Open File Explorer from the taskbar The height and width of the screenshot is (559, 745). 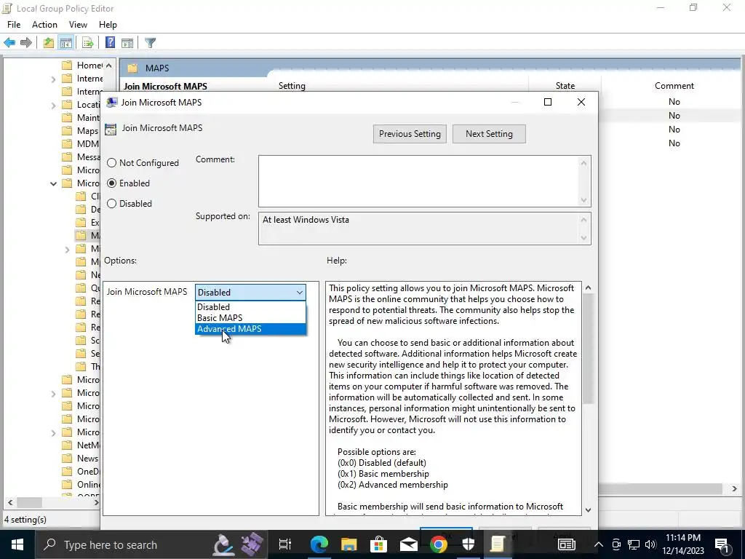tap(348, 544)
